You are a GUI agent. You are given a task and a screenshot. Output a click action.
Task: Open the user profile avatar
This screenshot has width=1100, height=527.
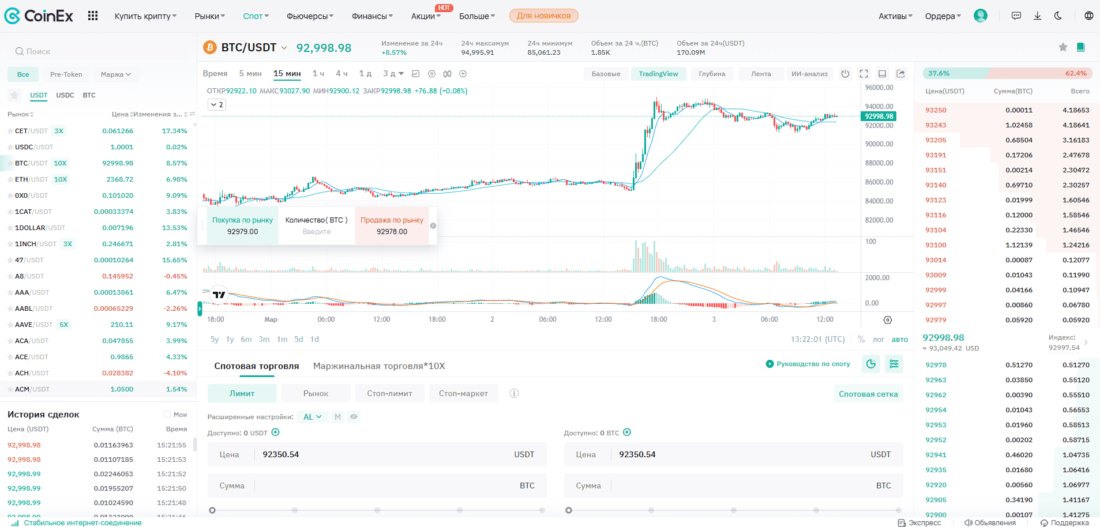pos(981,16)
